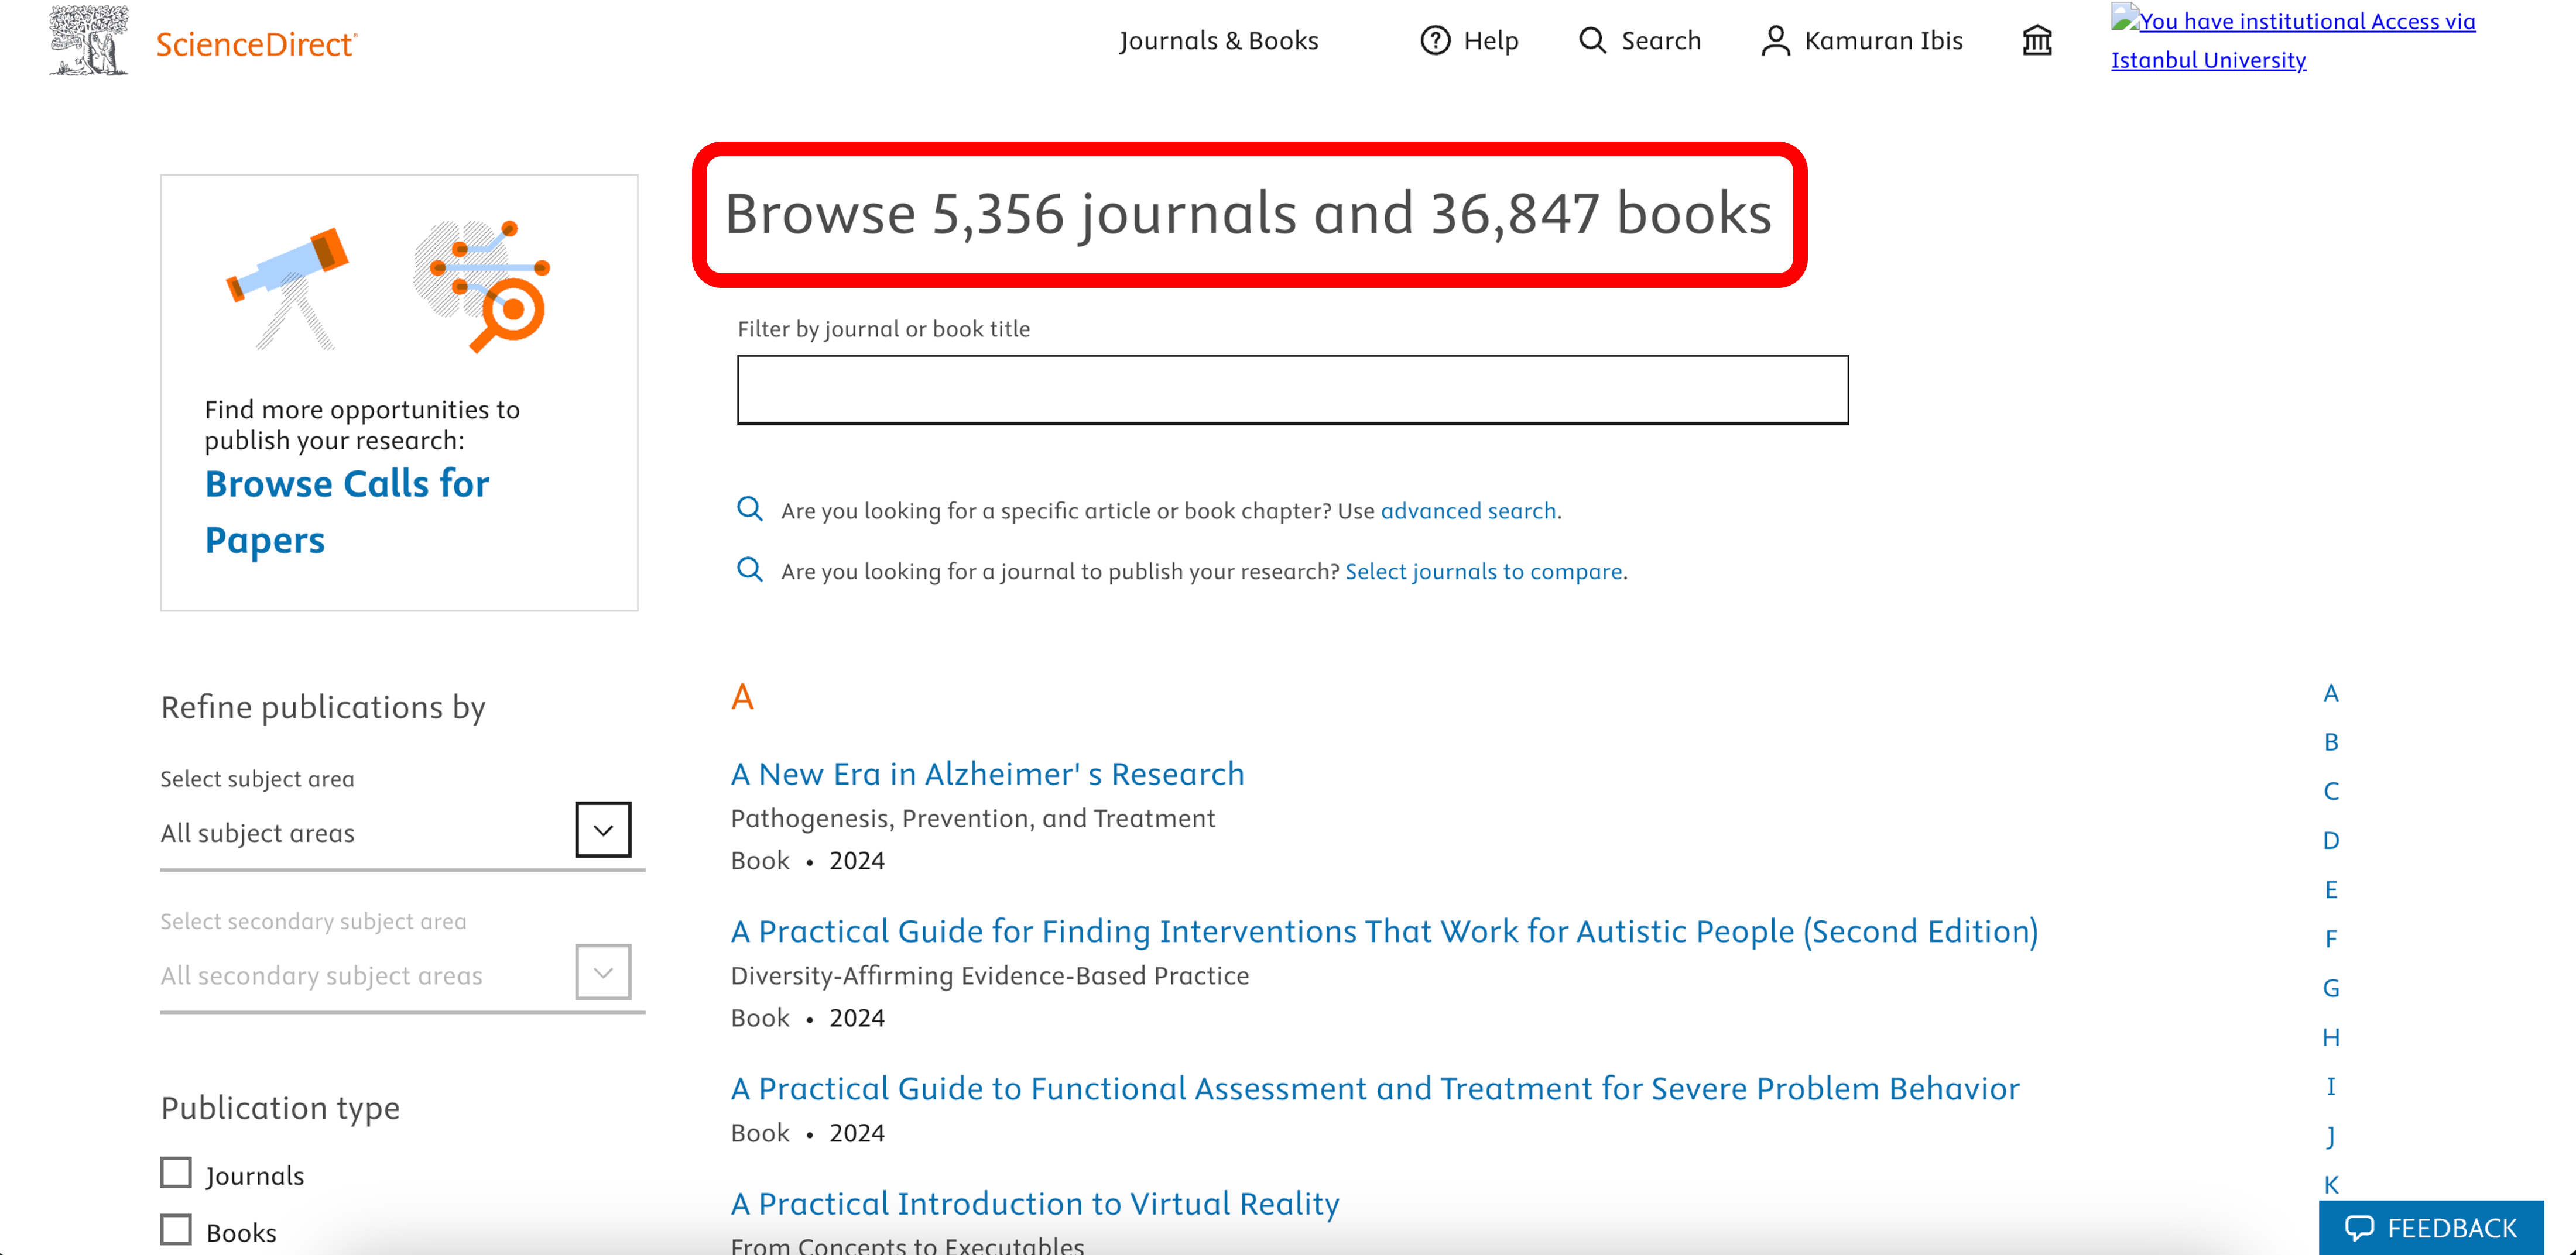Click 'Diversity-Affirming Evidence-Based Practice' subtitle

(x=990, y=975)
